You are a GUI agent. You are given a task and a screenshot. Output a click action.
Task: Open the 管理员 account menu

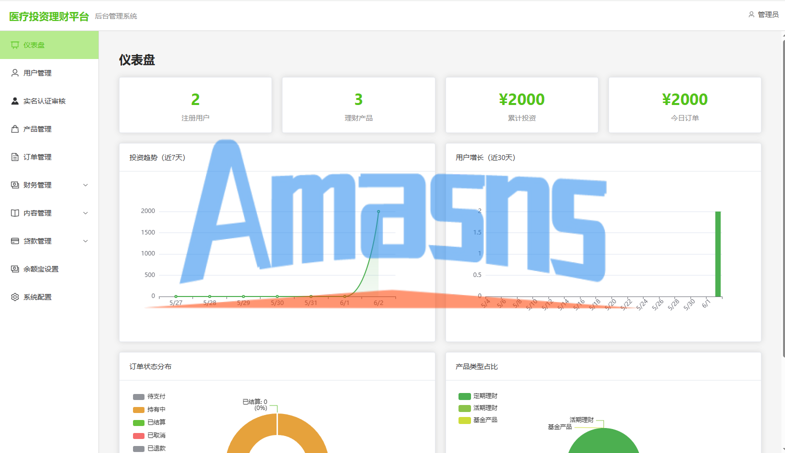[x=763, y=14]
